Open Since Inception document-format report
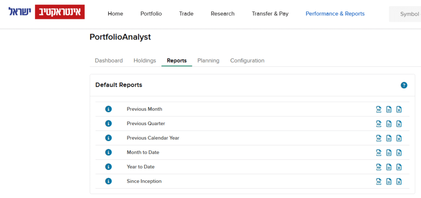 [x=389, y=181]
